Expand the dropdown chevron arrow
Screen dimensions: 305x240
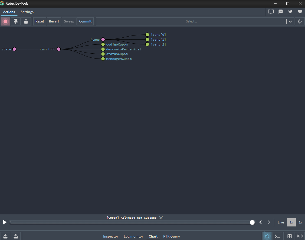click(x=290, y=21)
